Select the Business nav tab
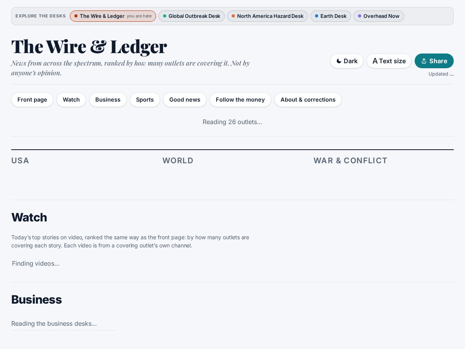 pyautogui.click(x=108, y=100)
